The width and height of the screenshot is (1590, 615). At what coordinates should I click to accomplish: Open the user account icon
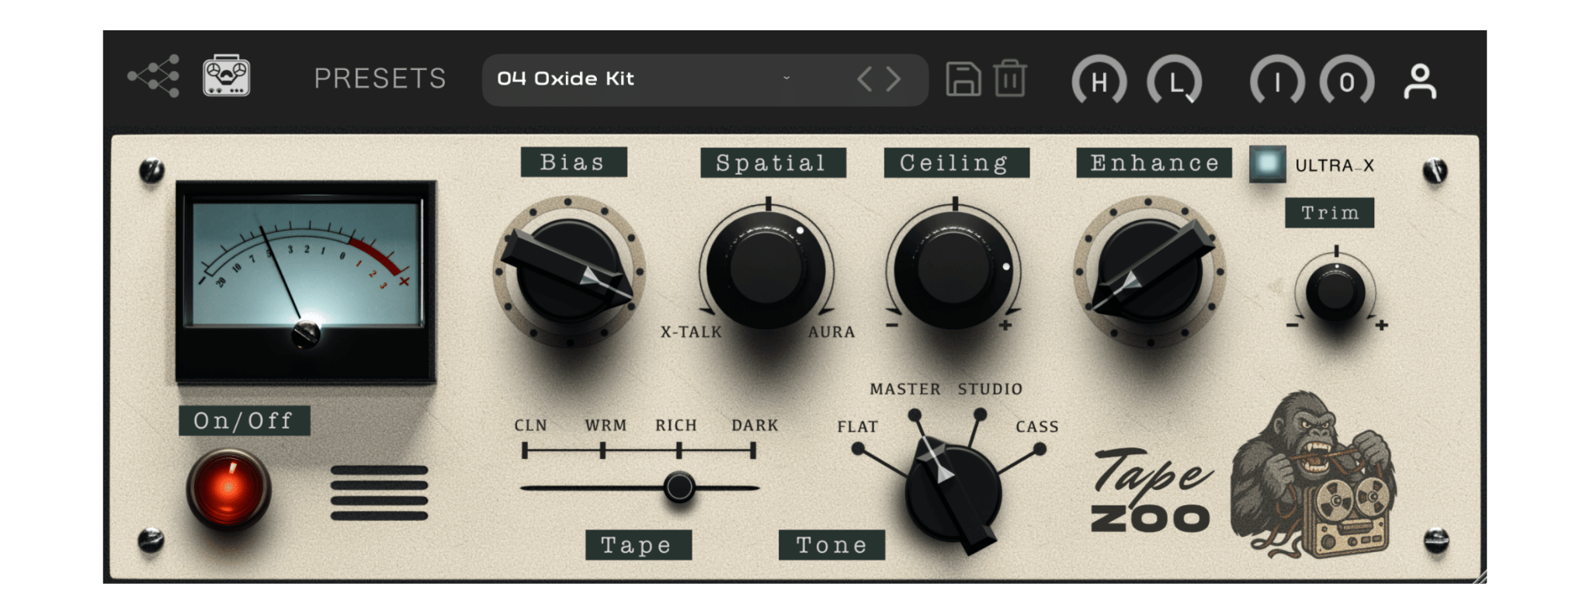[1420, 82]
